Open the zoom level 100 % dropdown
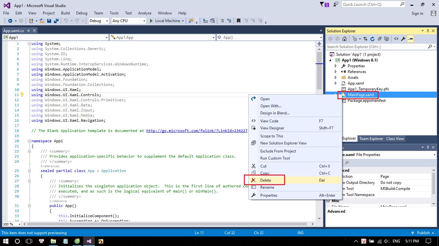The width and height of the screenshot is (439, 246). (x=20, y=224)
